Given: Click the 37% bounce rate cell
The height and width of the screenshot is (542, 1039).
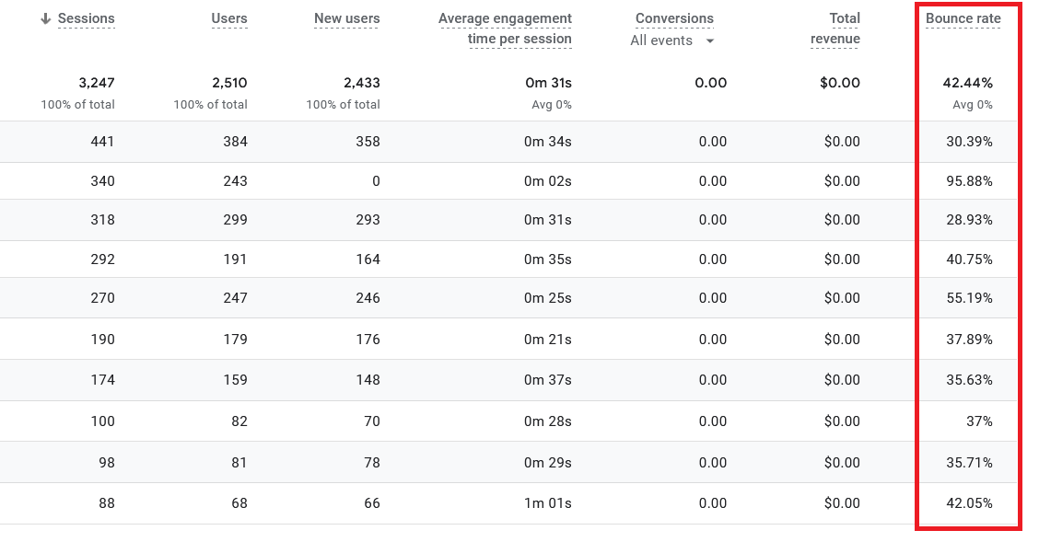Looking at the screenshot, I should coord(979,421).
